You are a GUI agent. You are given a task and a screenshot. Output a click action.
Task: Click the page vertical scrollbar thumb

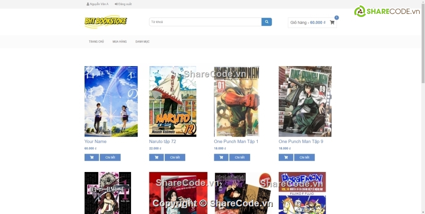pos(423,43)
